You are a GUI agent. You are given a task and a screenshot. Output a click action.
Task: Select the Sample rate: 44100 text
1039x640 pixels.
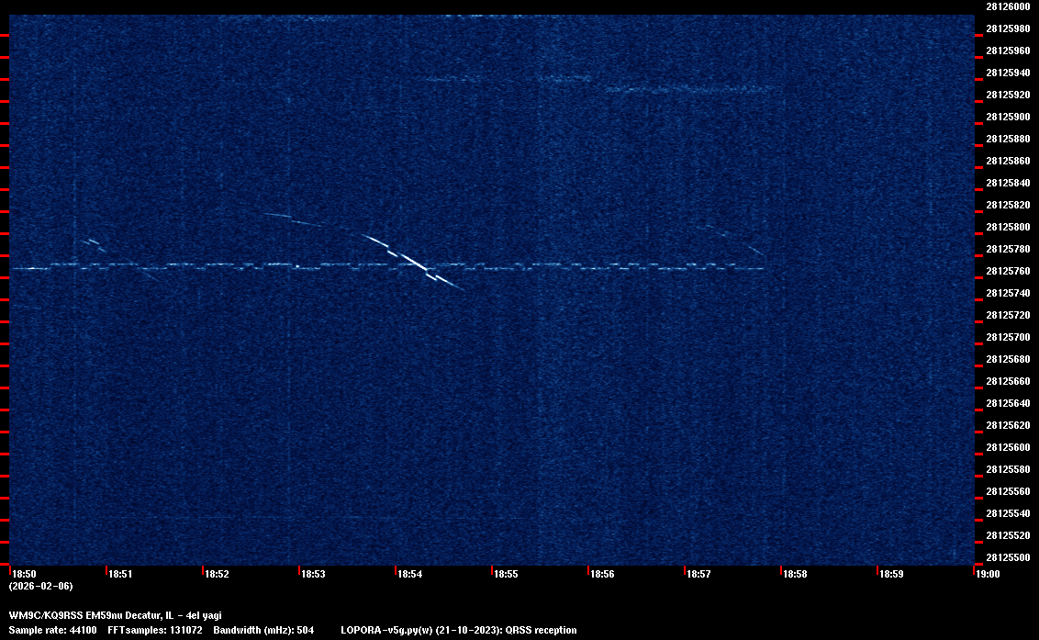[54, 630]
